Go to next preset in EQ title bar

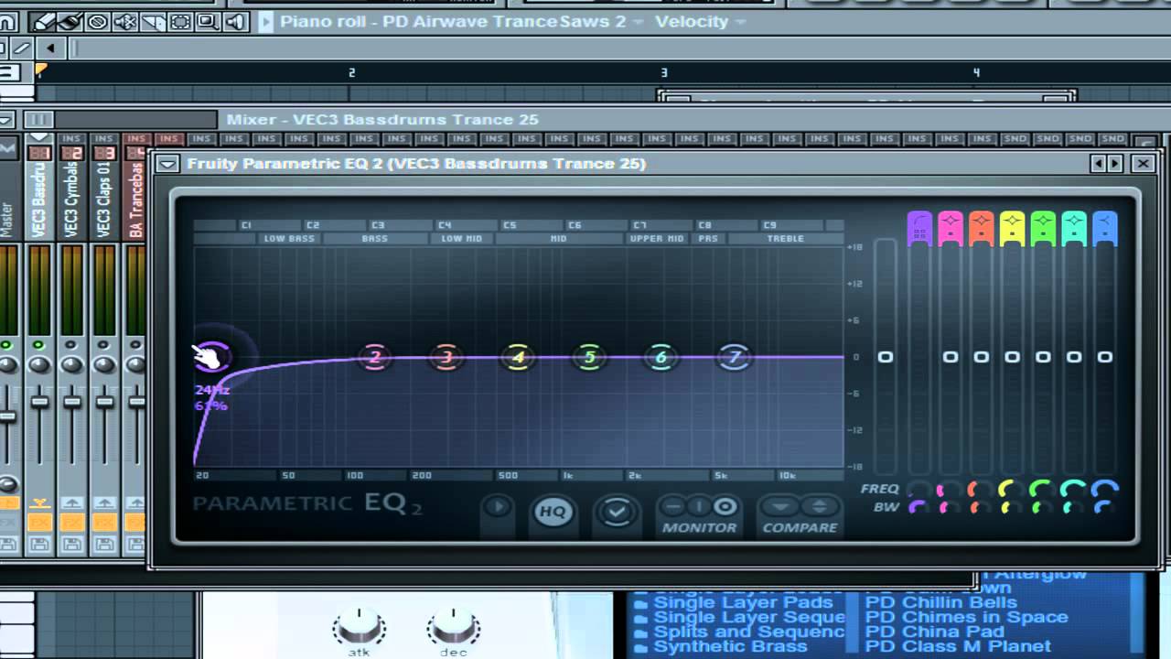pyautogui.click(x=1115, y=164)
